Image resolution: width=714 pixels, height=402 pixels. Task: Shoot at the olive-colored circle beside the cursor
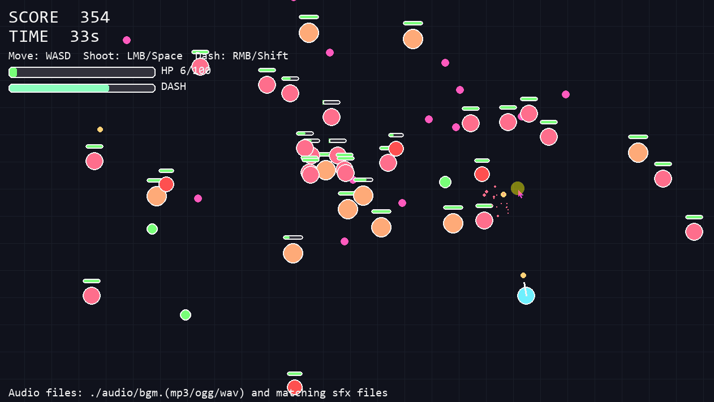click(518, 188)
